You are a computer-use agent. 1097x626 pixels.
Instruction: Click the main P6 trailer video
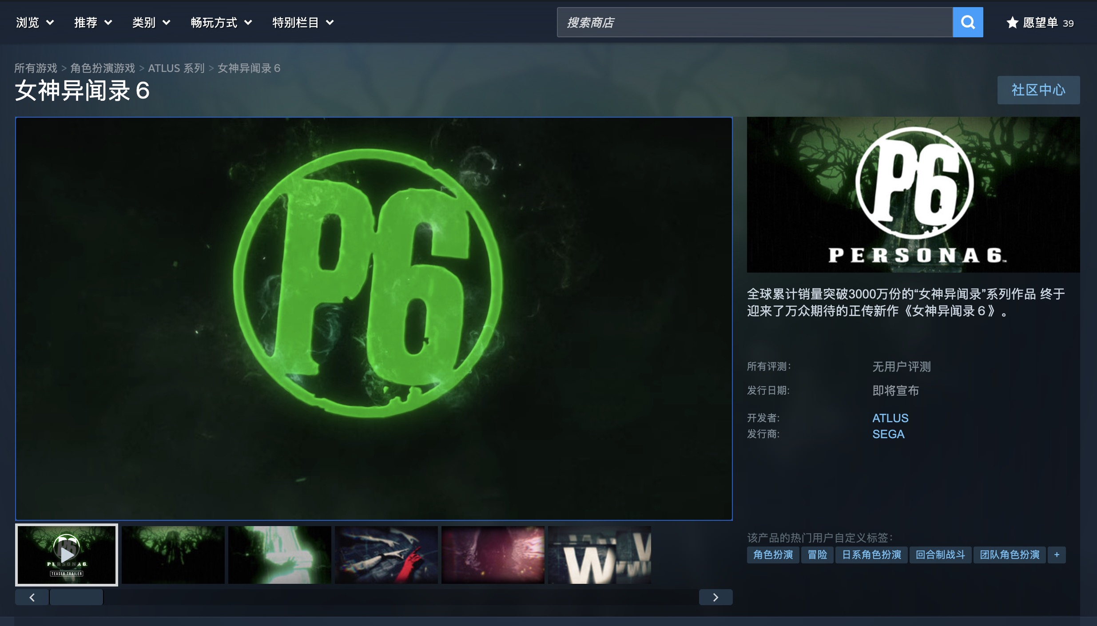click(374, 318)
